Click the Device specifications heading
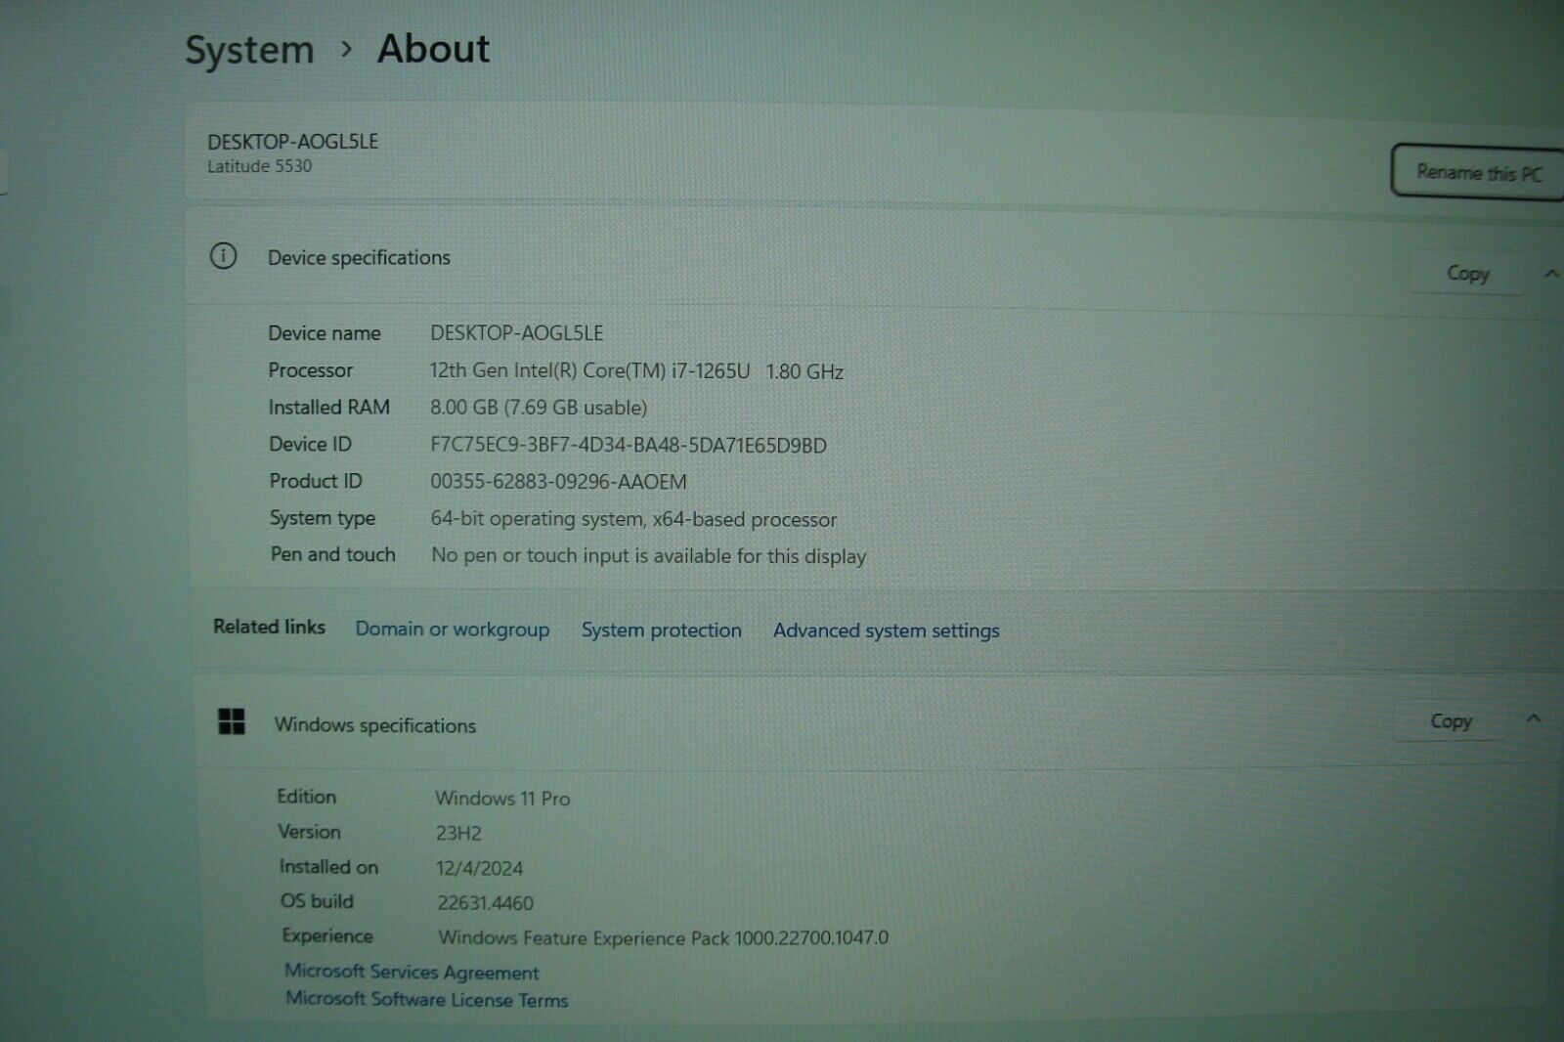 (359, 257)
